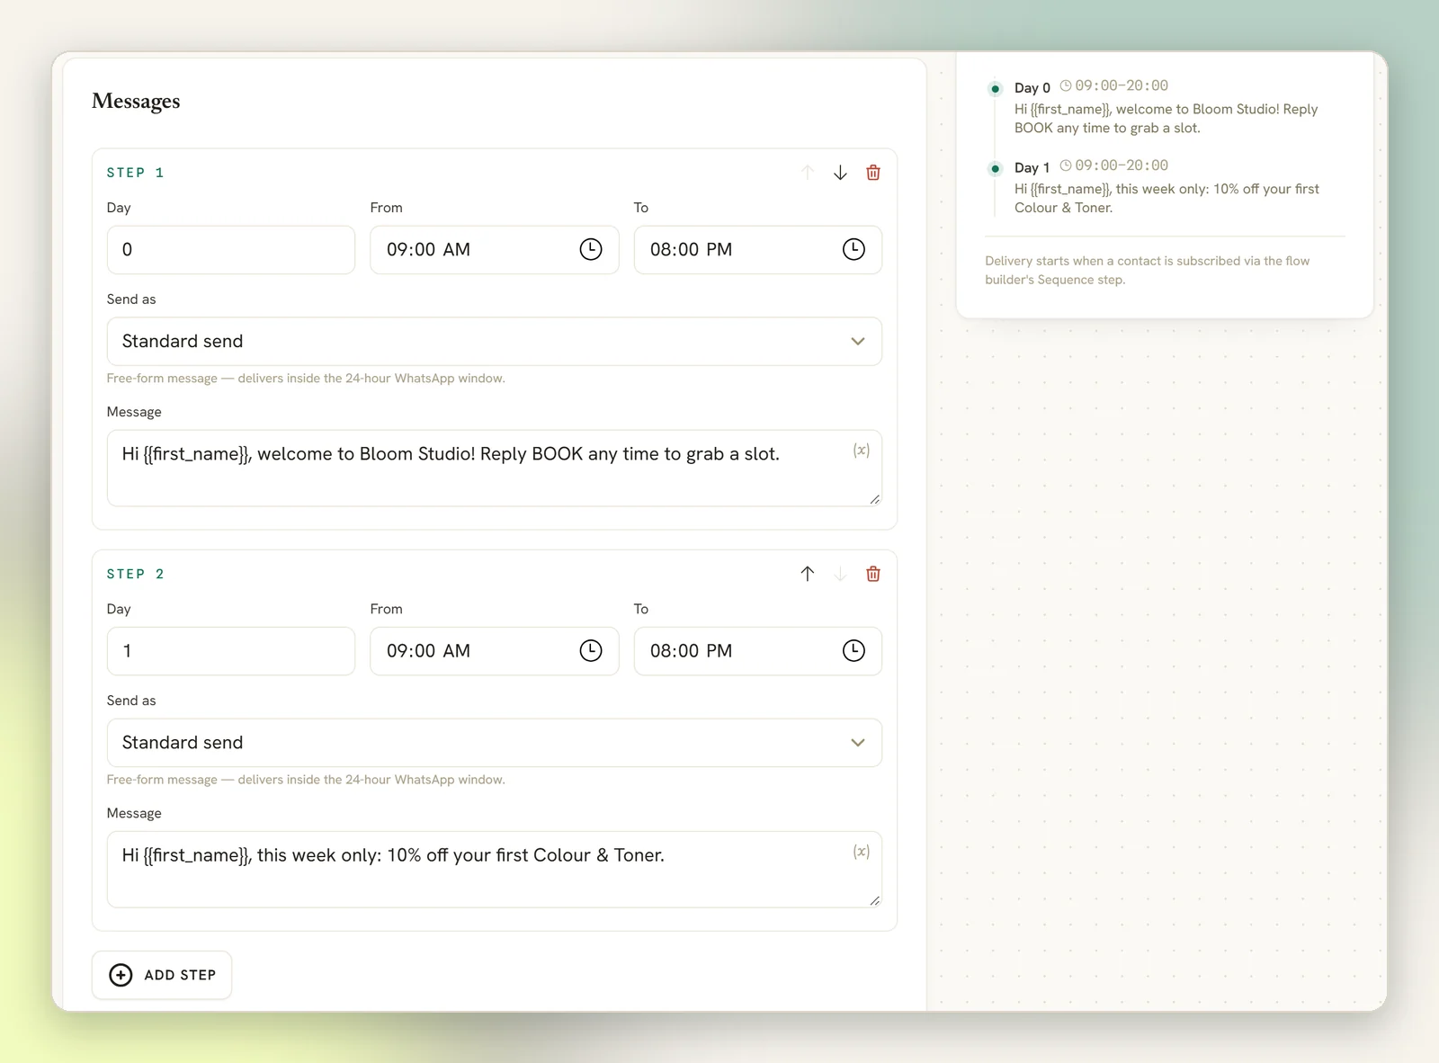Open Step 2 Send as dropdown
The width and height of the screenshot is (1439, 1063).
494,742
